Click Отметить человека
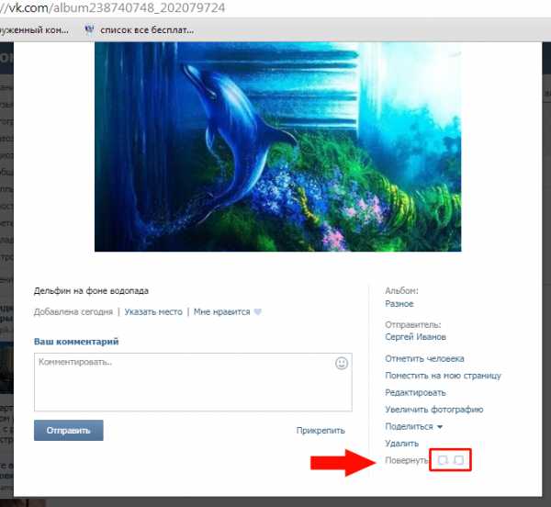The image size is (551, 507). point(424,358)
